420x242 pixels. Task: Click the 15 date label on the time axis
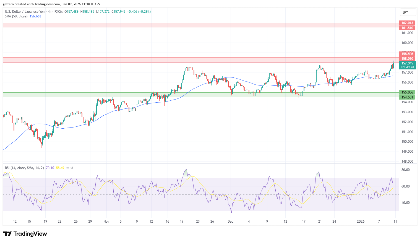(x=29, y=222)
